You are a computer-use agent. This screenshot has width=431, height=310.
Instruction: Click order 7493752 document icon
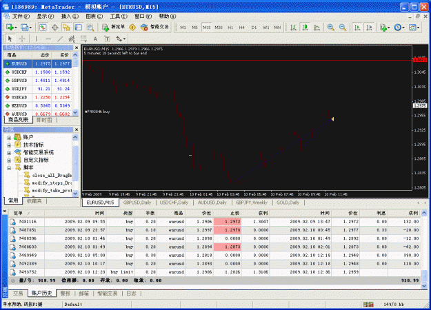point(12,272)
